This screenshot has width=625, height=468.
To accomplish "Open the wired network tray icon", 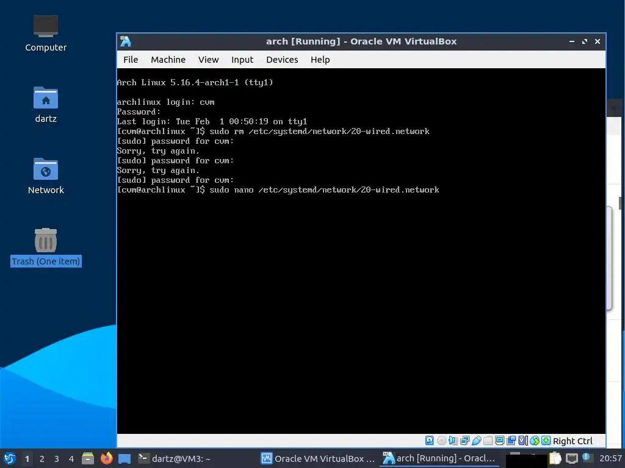I will (571, 459).
